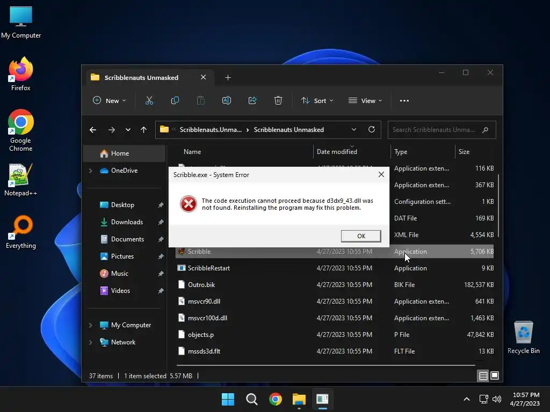Image resolution: width=550 pixels, height=412 pixels.
Task: Close the Scribble.exe System Error dialog
Action: coord(381,174)
